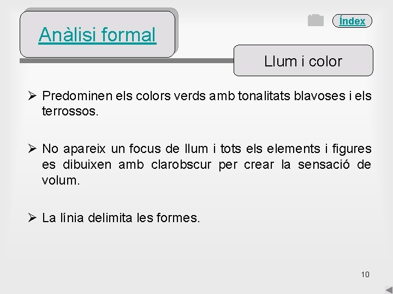This screenshot has height=294, width=393.
Task: Click the arrow bullet before 'No apareix un focus'
Action: (32, 149)
